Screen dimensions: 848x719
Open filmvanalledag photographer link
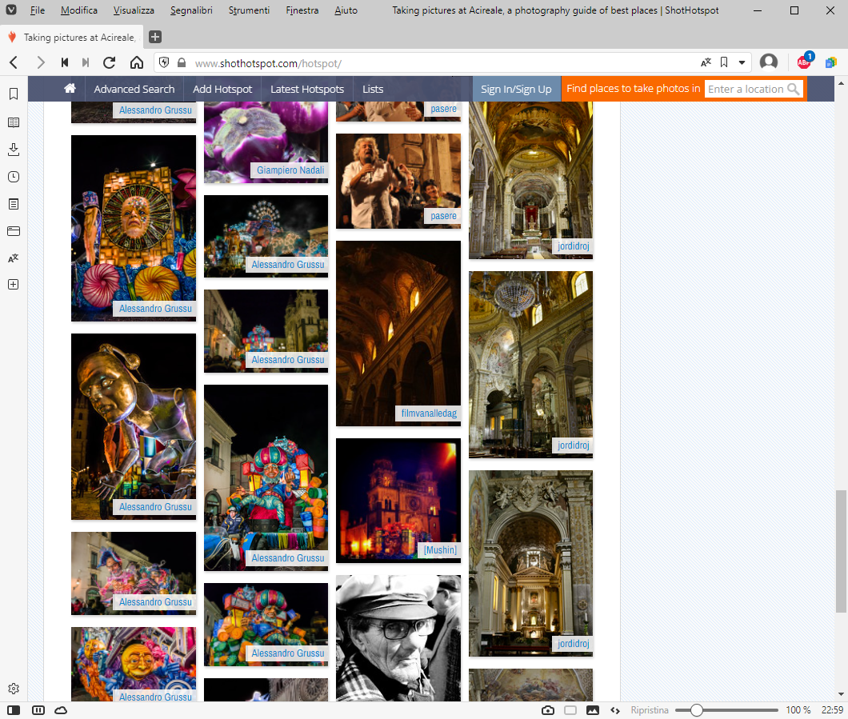click(429, 413)
